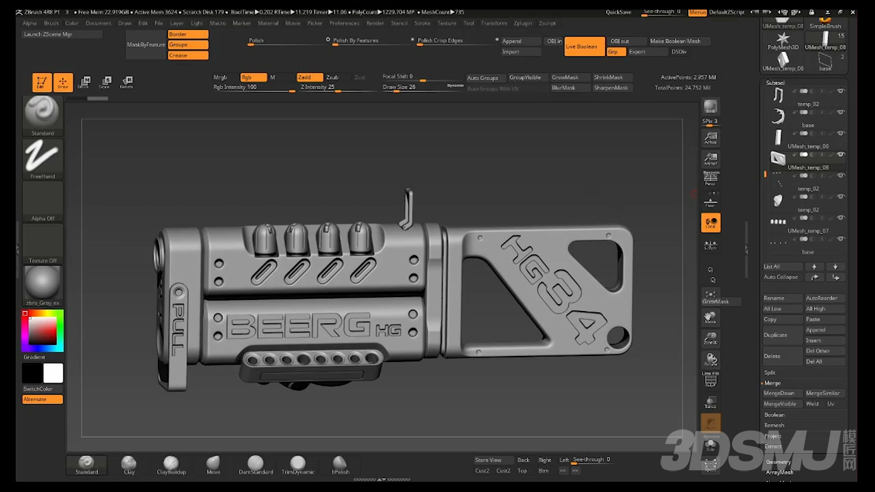Viewport: 875px width, 492px height.
Task: Click the AAHalf view icon
Action: point(710,159)
